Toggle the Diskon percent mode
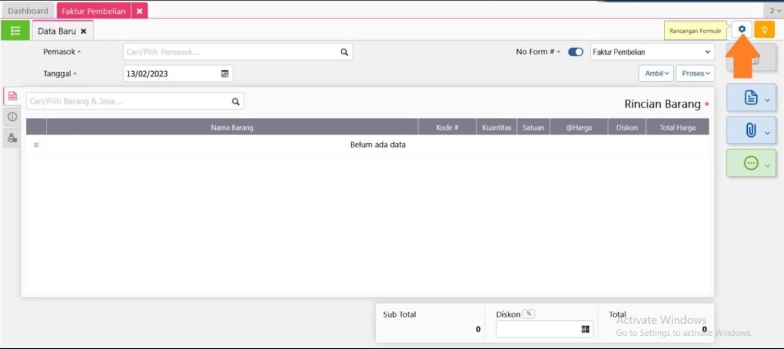784x349 pixels. tap(529, 314)
